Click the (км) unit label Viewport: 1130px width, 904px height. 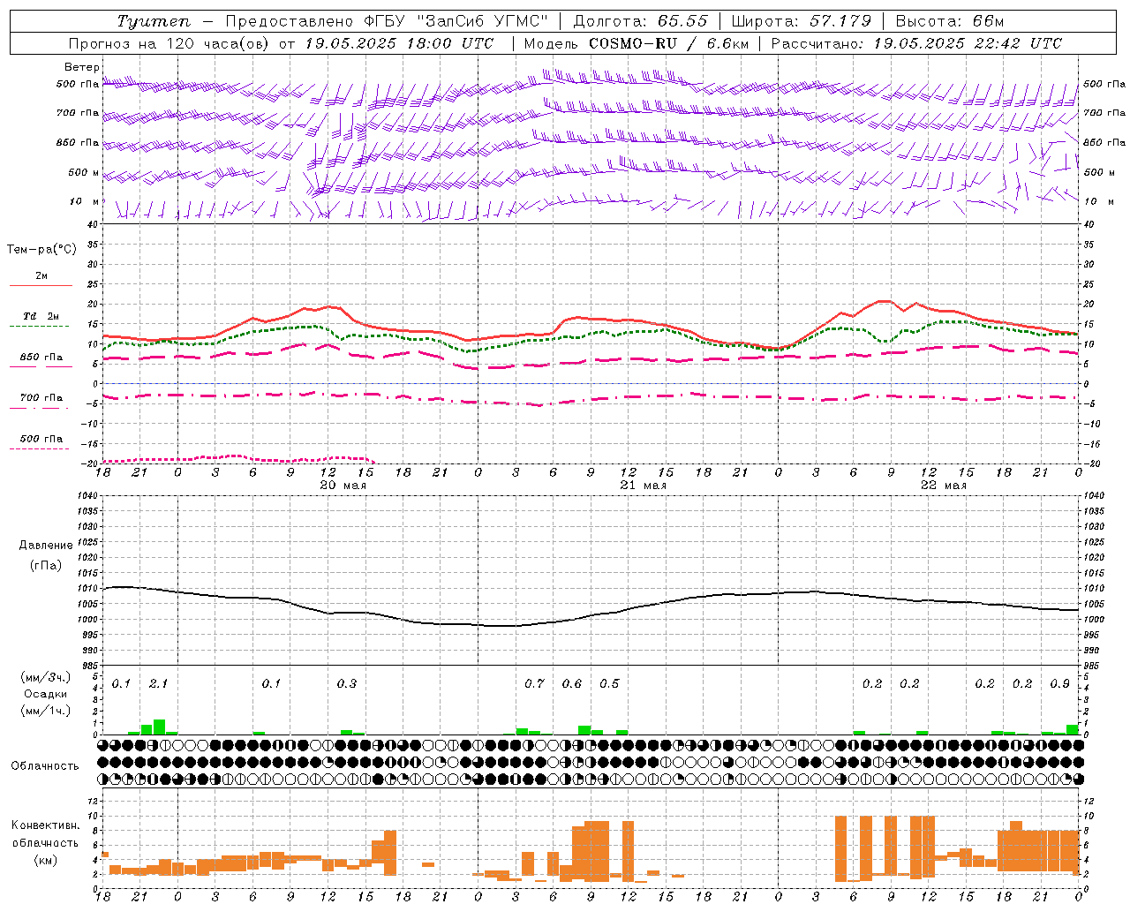(x=46, y=860)
